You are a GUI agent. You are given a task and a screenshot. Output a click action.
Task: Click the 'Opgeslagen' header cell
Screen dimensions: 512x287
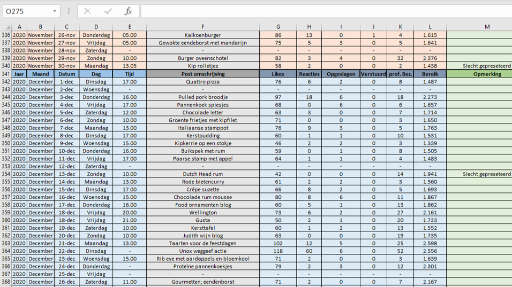[341, 74]
